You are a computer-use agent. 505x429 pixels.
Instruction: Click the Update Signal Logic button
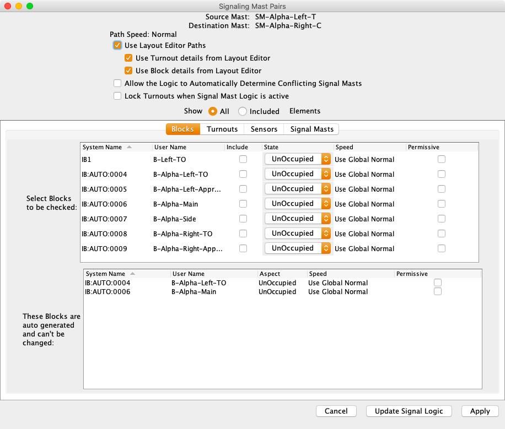[409, 411]
